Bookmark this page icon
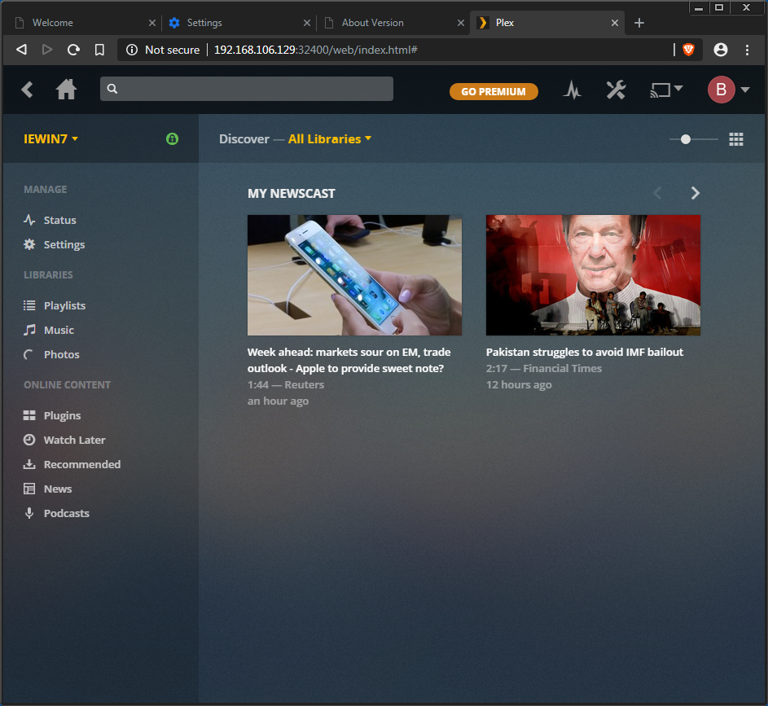 [99, 50]
